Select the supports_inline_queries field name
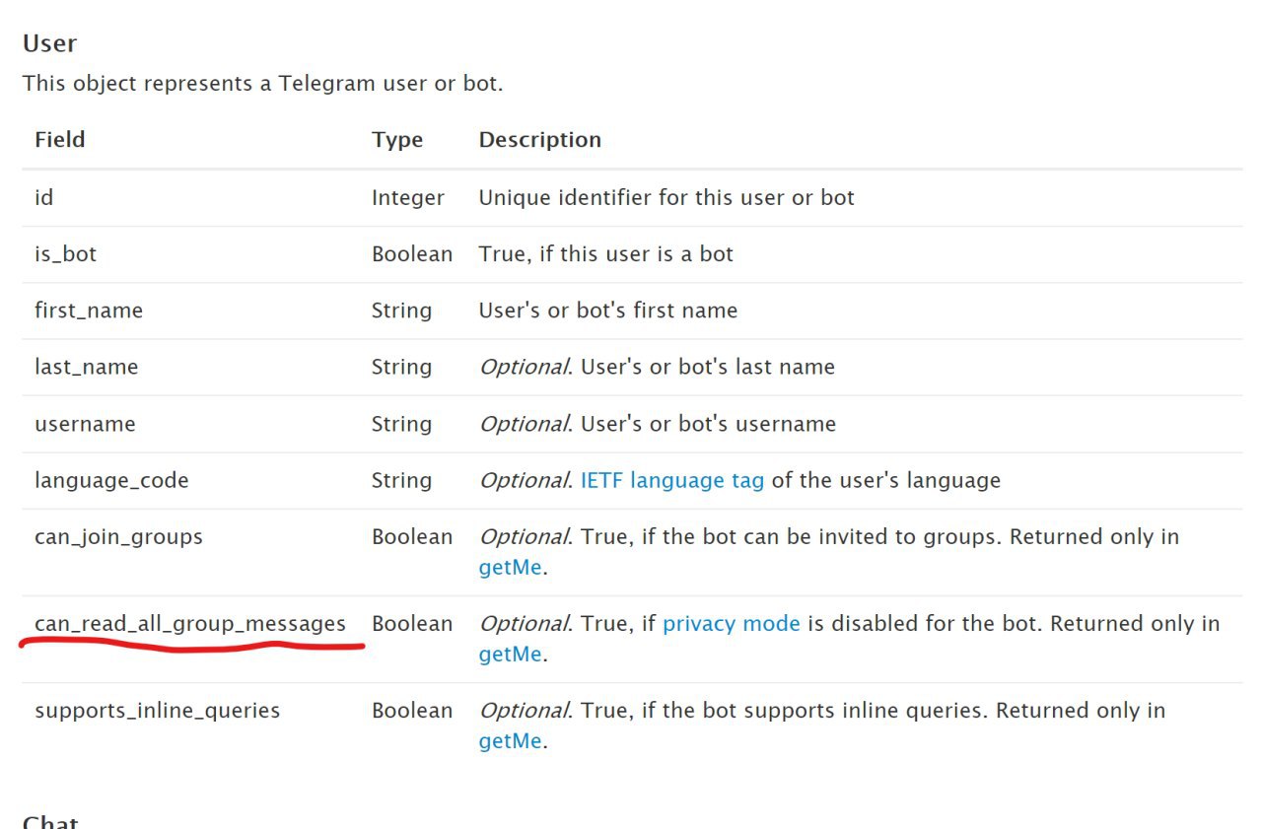The height and width of the screenshot is (829, 1262). 158,711
